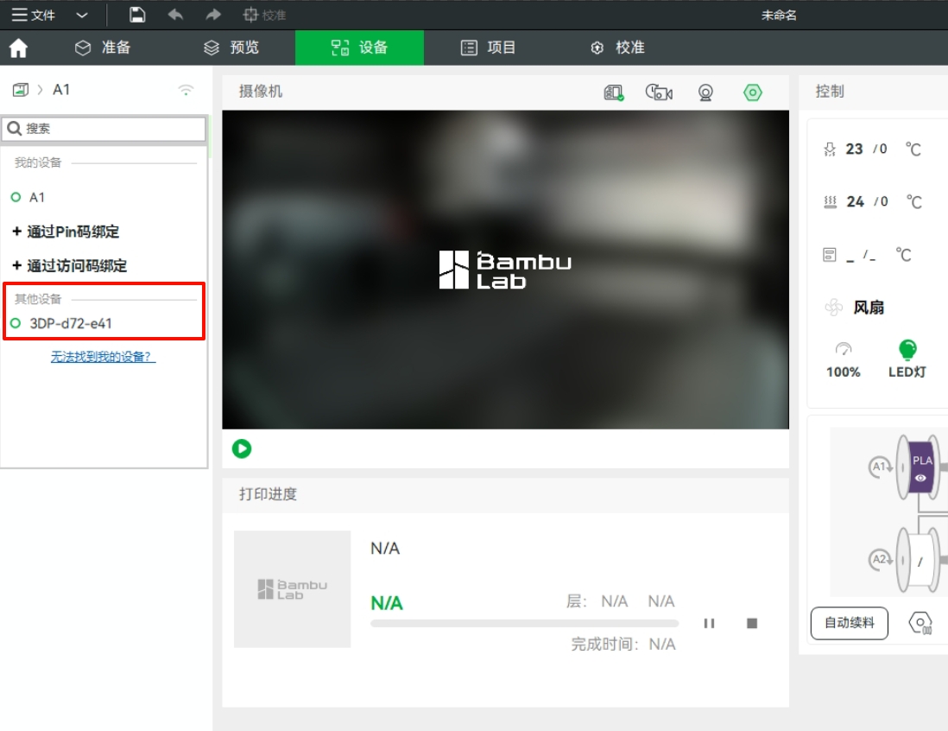Click the chamber temperature icon
The width and height of the screenshot is (948, 731).
[x=830, y=255]
